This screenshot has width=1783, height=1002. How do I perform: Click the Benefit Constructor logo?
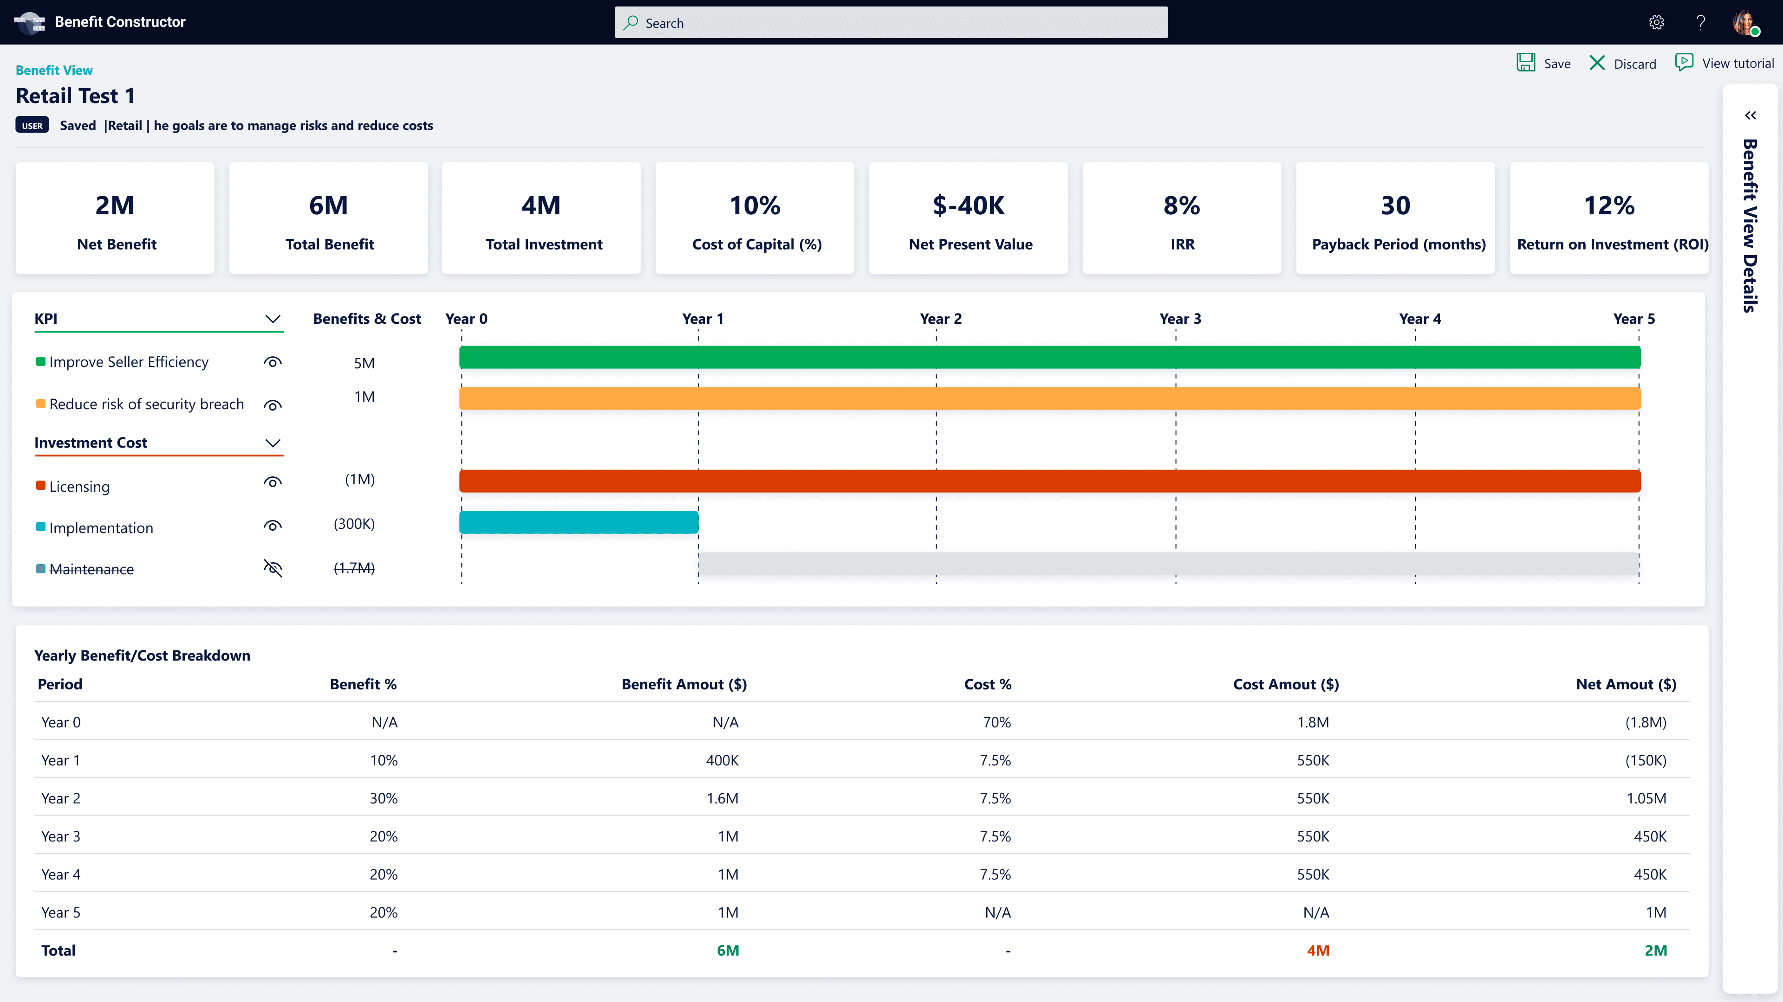(x=29, y=22)
